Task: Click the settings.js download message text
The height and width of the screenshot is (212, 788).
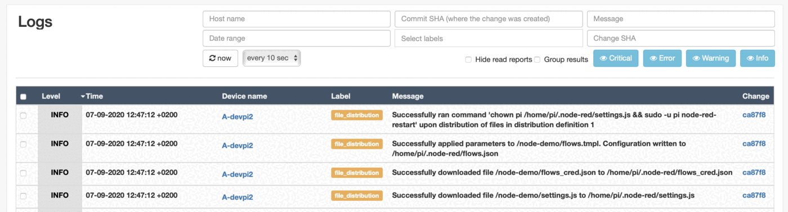Action: (x=543, y=195)
